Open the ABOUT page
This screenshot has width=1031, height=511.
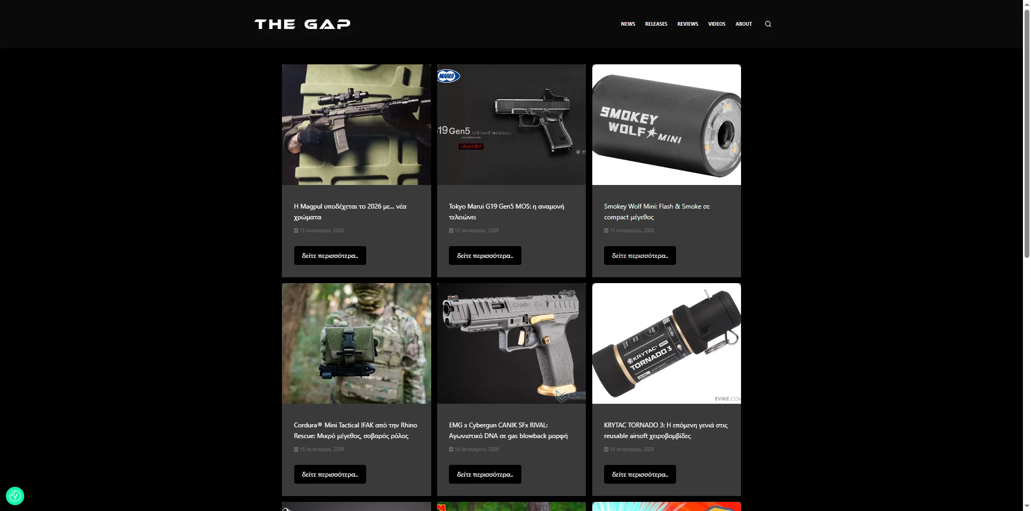(x=744, y=24)
